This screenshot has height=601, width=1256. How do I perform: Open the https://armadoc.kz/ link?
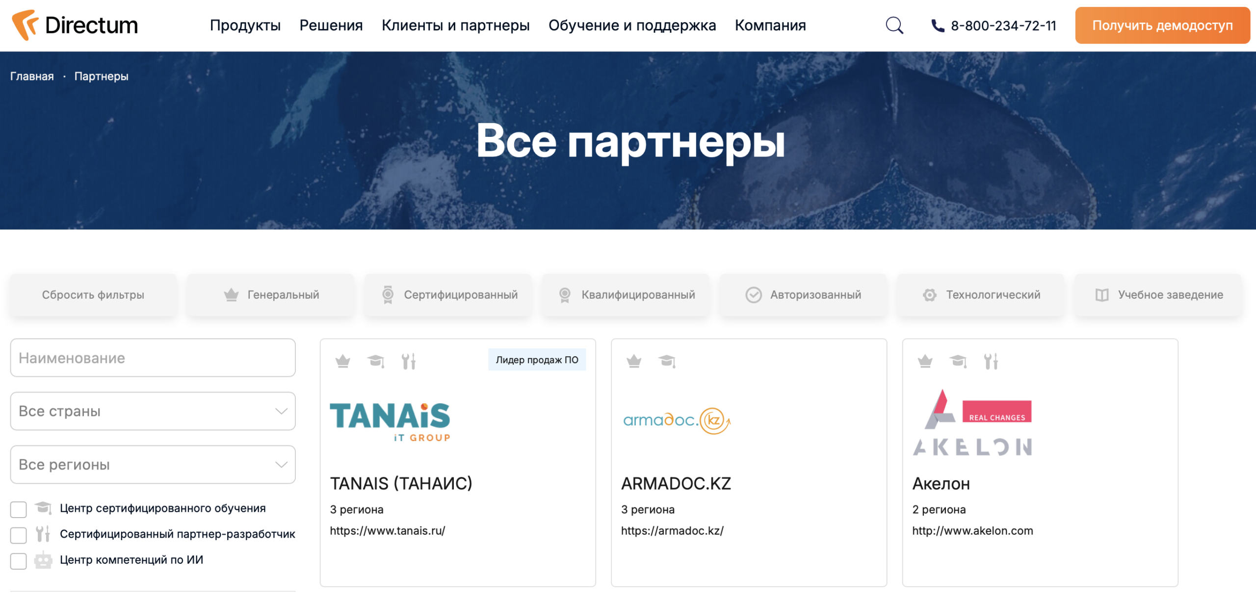[672, 531]
